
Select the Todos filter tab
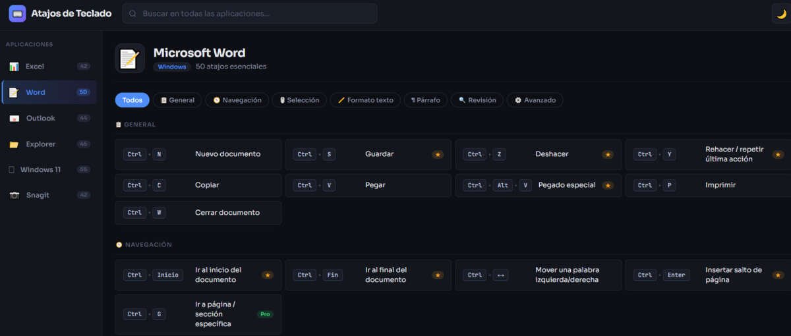tap(132, 100)
